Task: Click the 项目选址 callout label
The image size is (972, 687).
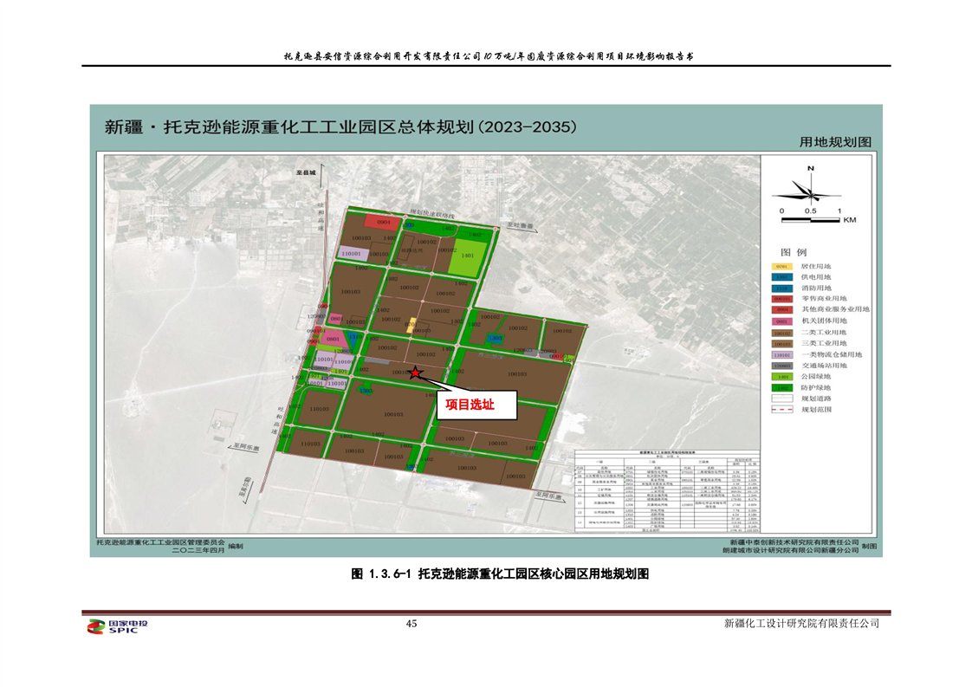Action: pos(475,405)
